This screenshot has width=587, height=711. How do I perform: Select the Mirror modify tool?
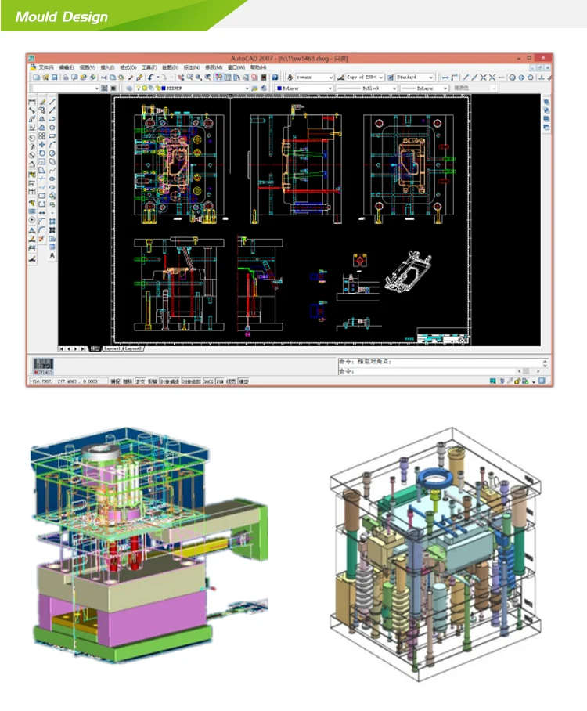coord(42,119)
